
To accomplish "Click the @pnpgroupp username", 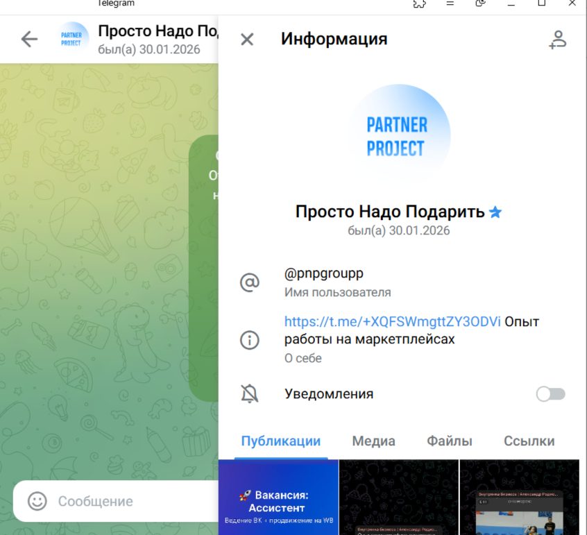I will pyautogui.click(x=323, y=273).
